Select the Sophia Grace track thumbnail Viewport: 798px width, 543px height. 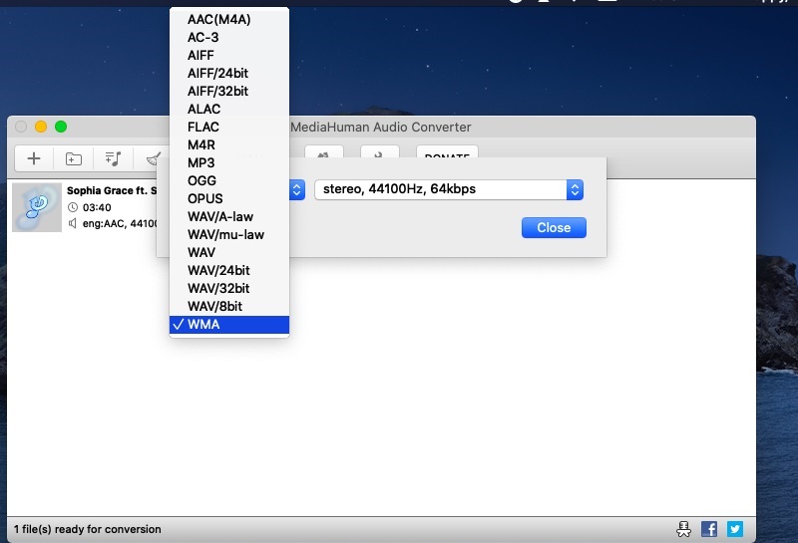(37, 207)
